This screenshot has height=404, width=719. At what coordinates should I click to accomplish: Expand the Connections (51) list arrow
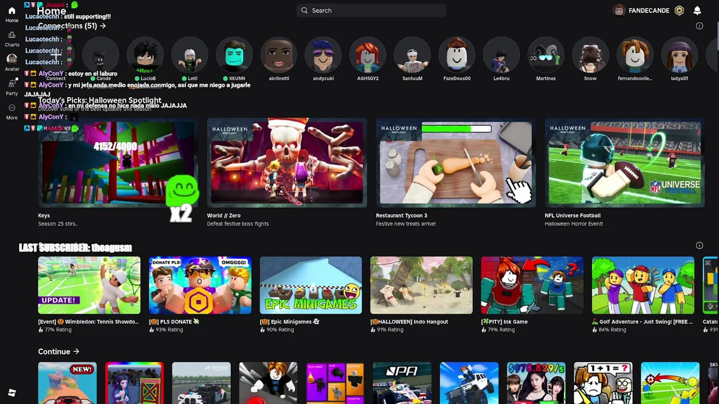click(x=103, y=26)
